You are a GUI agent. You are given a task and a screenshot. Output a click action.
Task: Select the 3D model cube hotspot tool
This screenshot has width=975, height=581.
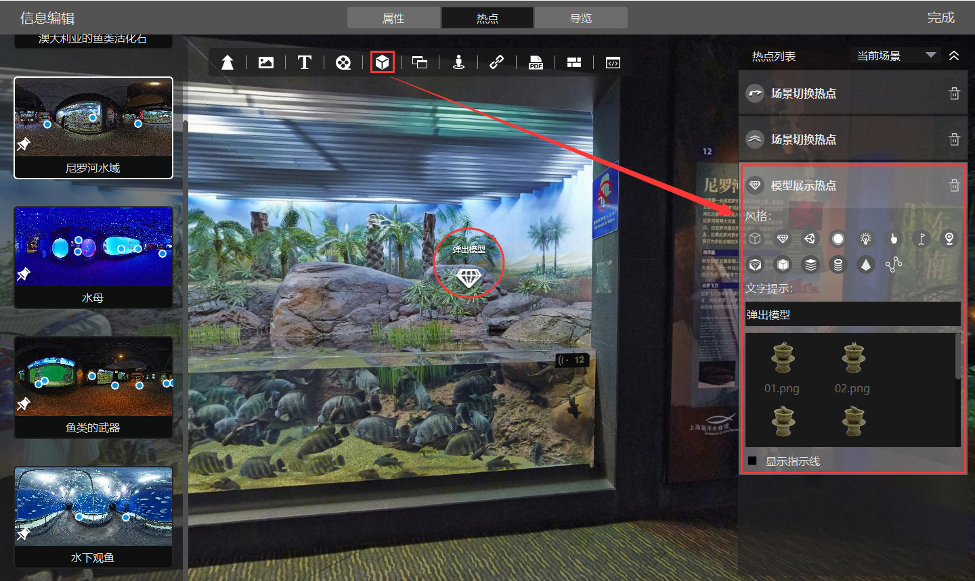[382, 62]
